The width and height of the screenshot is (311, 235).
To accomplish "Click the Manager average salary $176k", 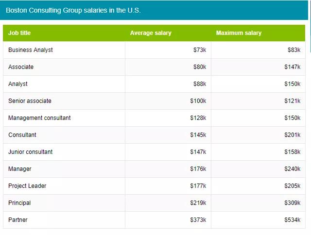I will coord(198,169).
